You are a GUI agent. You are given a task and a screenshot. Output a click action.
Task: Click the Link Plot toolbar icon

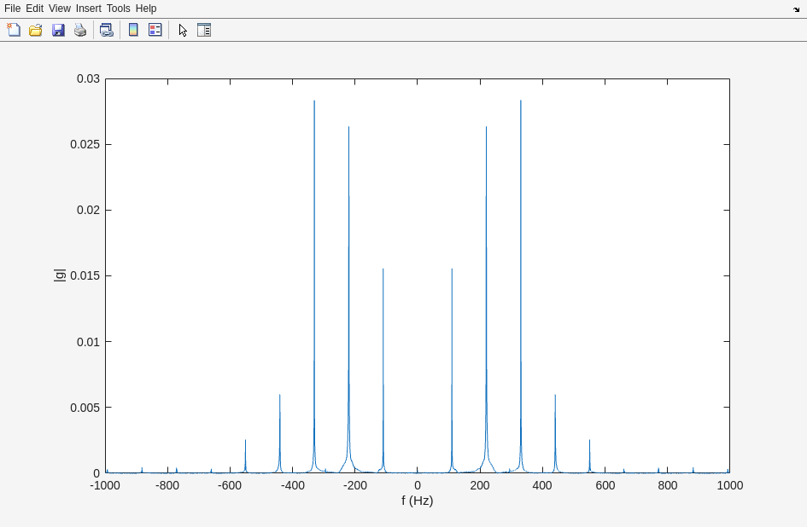(106, 30)
